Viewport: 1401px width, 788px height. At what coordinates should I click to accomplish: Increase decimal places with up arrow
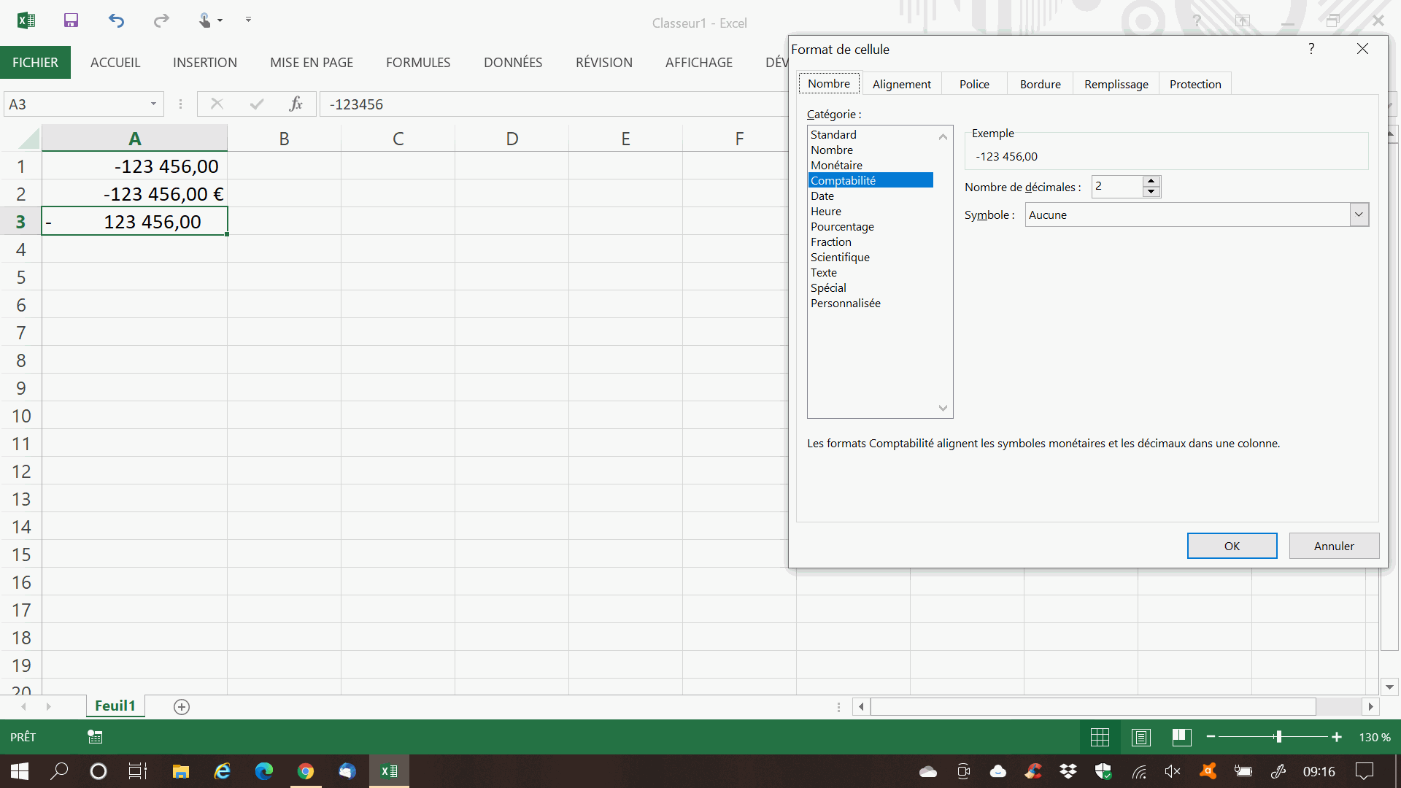(1151, 182)
